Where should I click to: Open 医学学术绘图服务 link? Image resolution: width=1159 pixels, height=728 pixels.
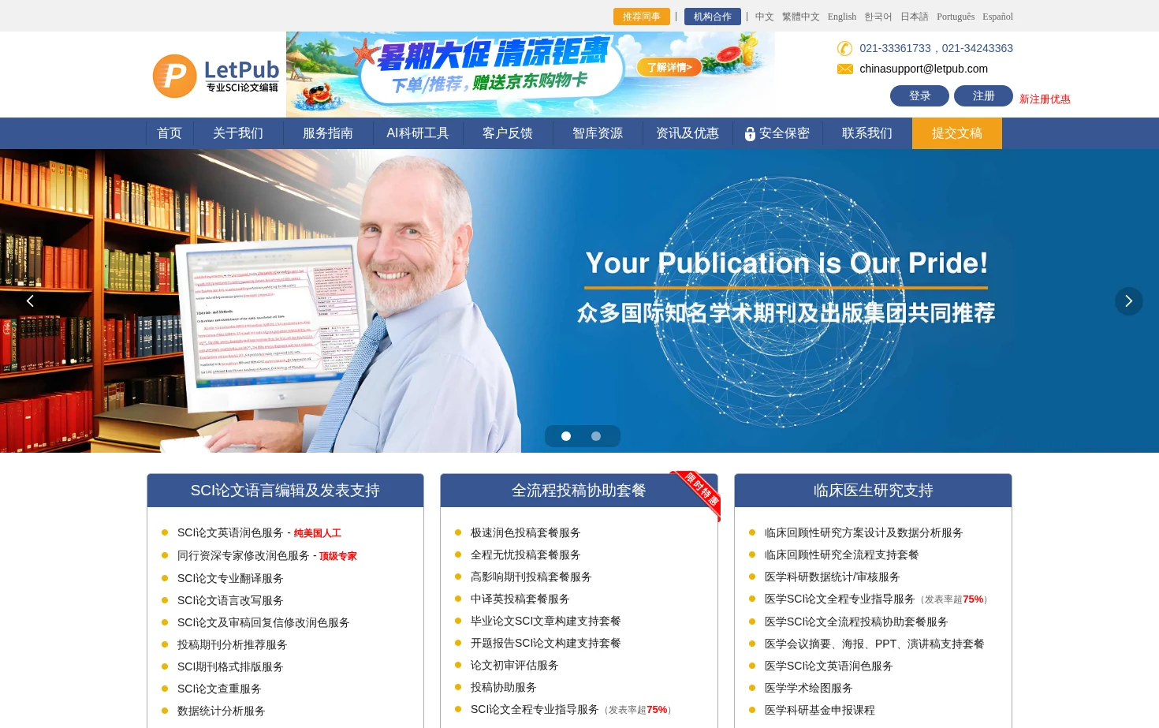pos(808,689)
